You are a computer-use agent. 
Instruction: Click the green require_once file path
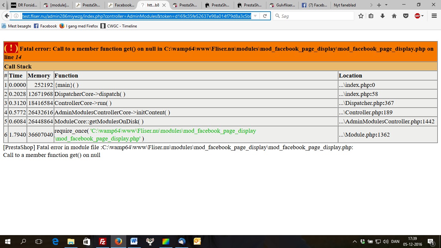pyautogui.click(x=155, y=135)
